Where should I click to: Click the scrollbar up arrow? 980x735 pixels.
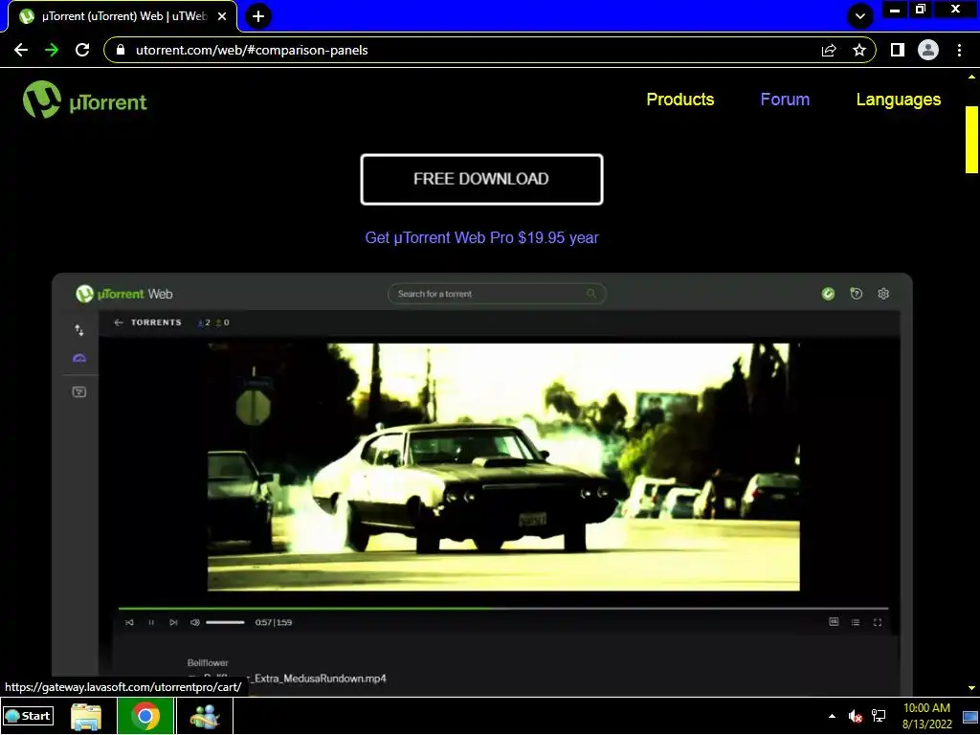pos(971,77)
